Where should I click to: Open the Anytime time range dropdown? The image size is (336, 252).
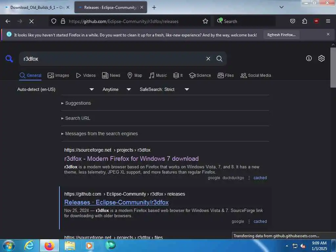(116, 89)
